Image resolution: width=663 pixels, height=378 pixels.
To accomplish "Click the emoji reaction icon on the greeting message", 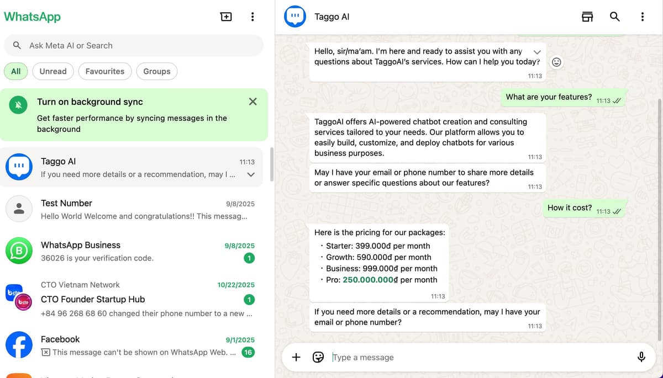I will pyautogui.click(x=556, y=62).
